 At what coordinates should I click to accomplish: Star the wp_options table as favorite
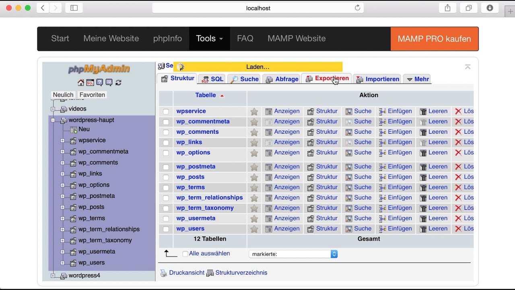(x=254, y=153)
